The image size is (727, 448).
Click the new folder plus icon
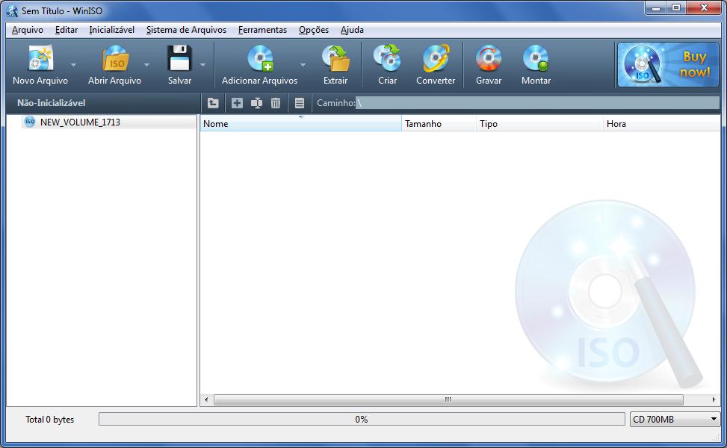coord(237,103)
